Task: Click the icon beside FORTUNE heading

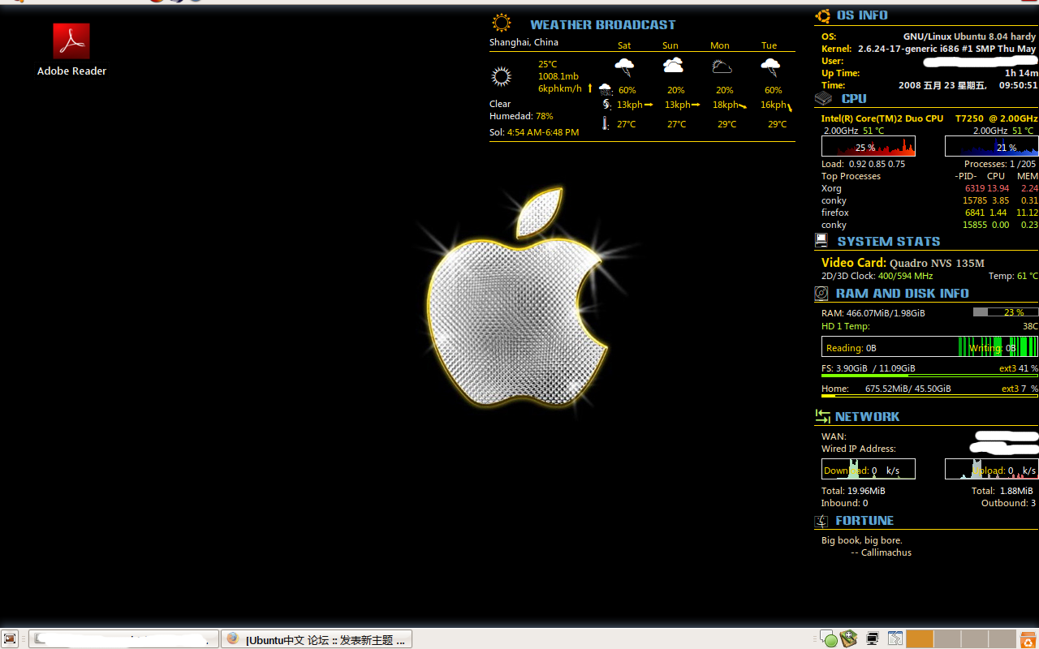Action: point(821,521)
